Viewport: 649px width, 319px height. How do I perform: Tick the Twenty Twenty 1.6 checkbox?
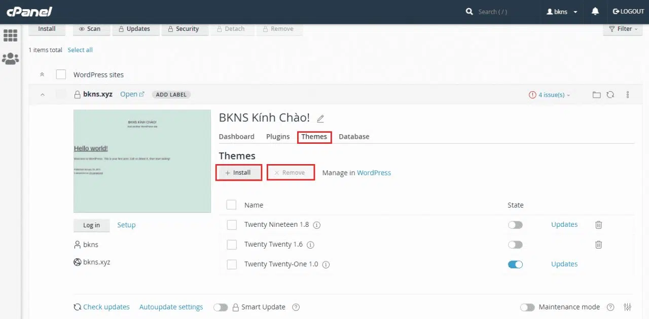tap(232, 245)
